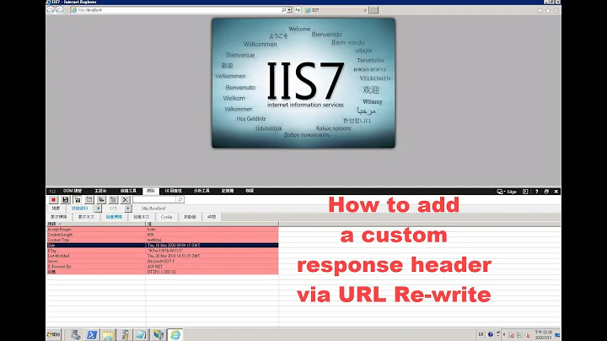This screenshot has width=607, height=341.
Task: Click the browser back button
Action: 51,10
